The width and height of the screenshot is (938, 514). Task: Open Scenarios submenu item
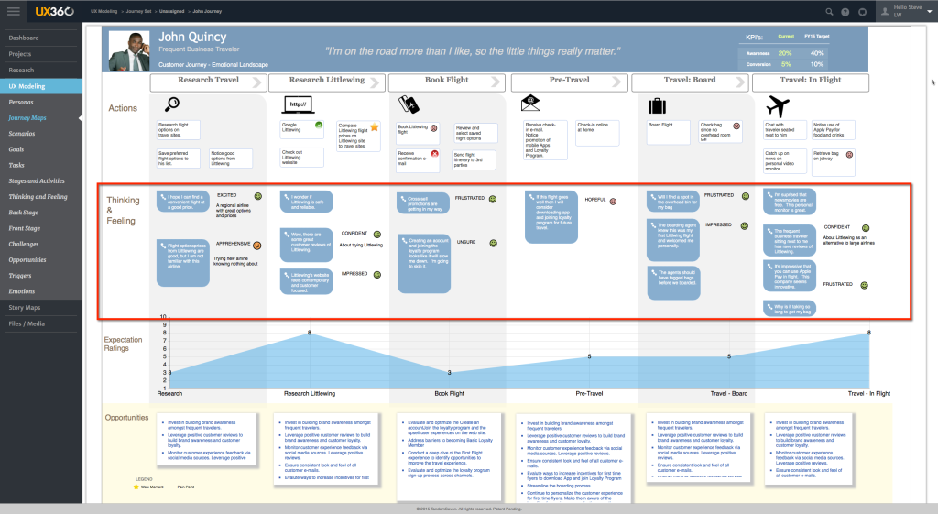22,134
